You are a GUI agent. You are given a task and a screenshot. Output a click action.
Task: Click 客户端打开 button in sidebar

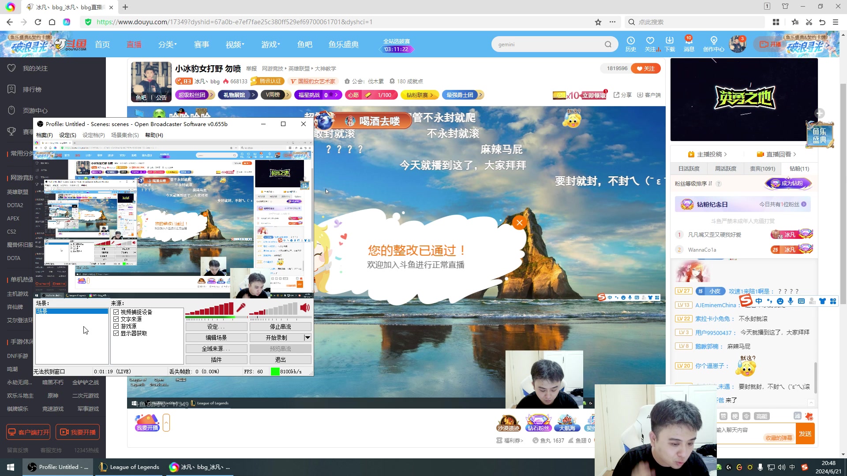coord(29,432)
